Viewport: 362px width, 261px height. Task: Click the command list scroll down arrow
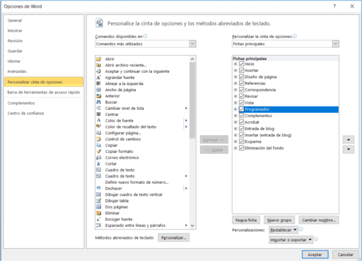[192, 225]
